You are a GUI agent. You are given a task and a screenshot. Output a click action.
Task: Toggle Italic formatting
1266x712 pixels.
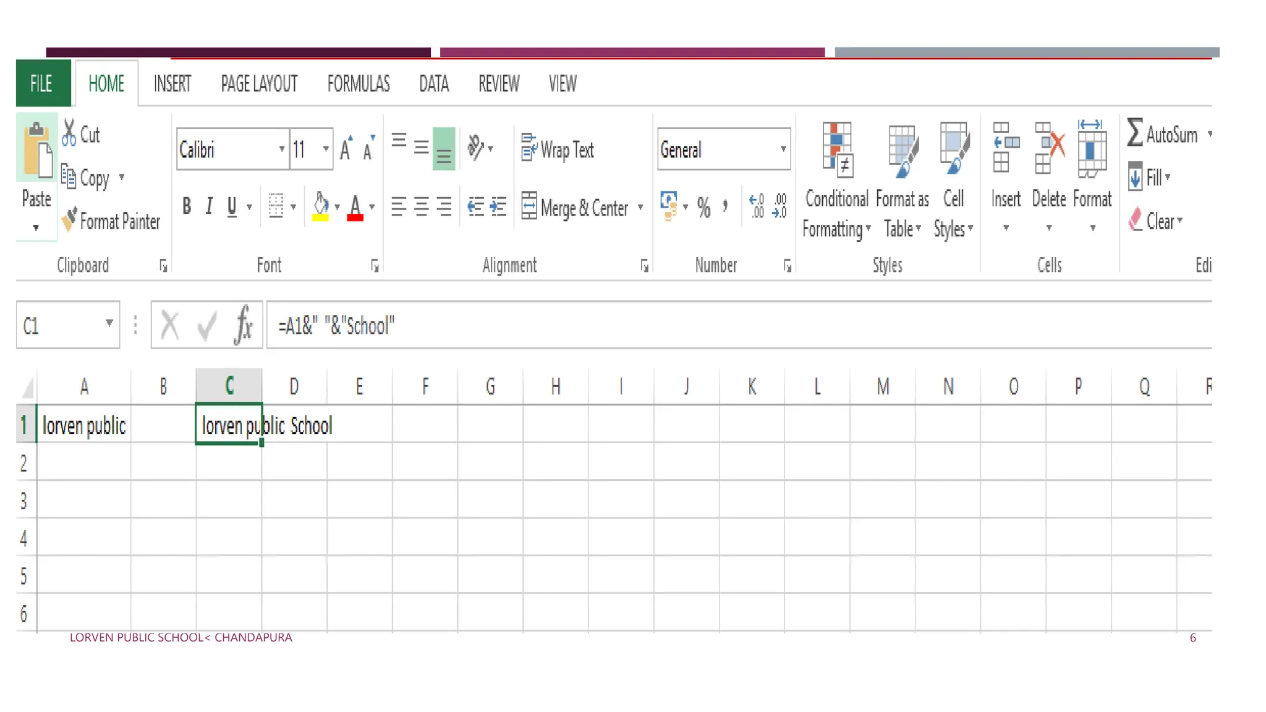pos(209,206)
